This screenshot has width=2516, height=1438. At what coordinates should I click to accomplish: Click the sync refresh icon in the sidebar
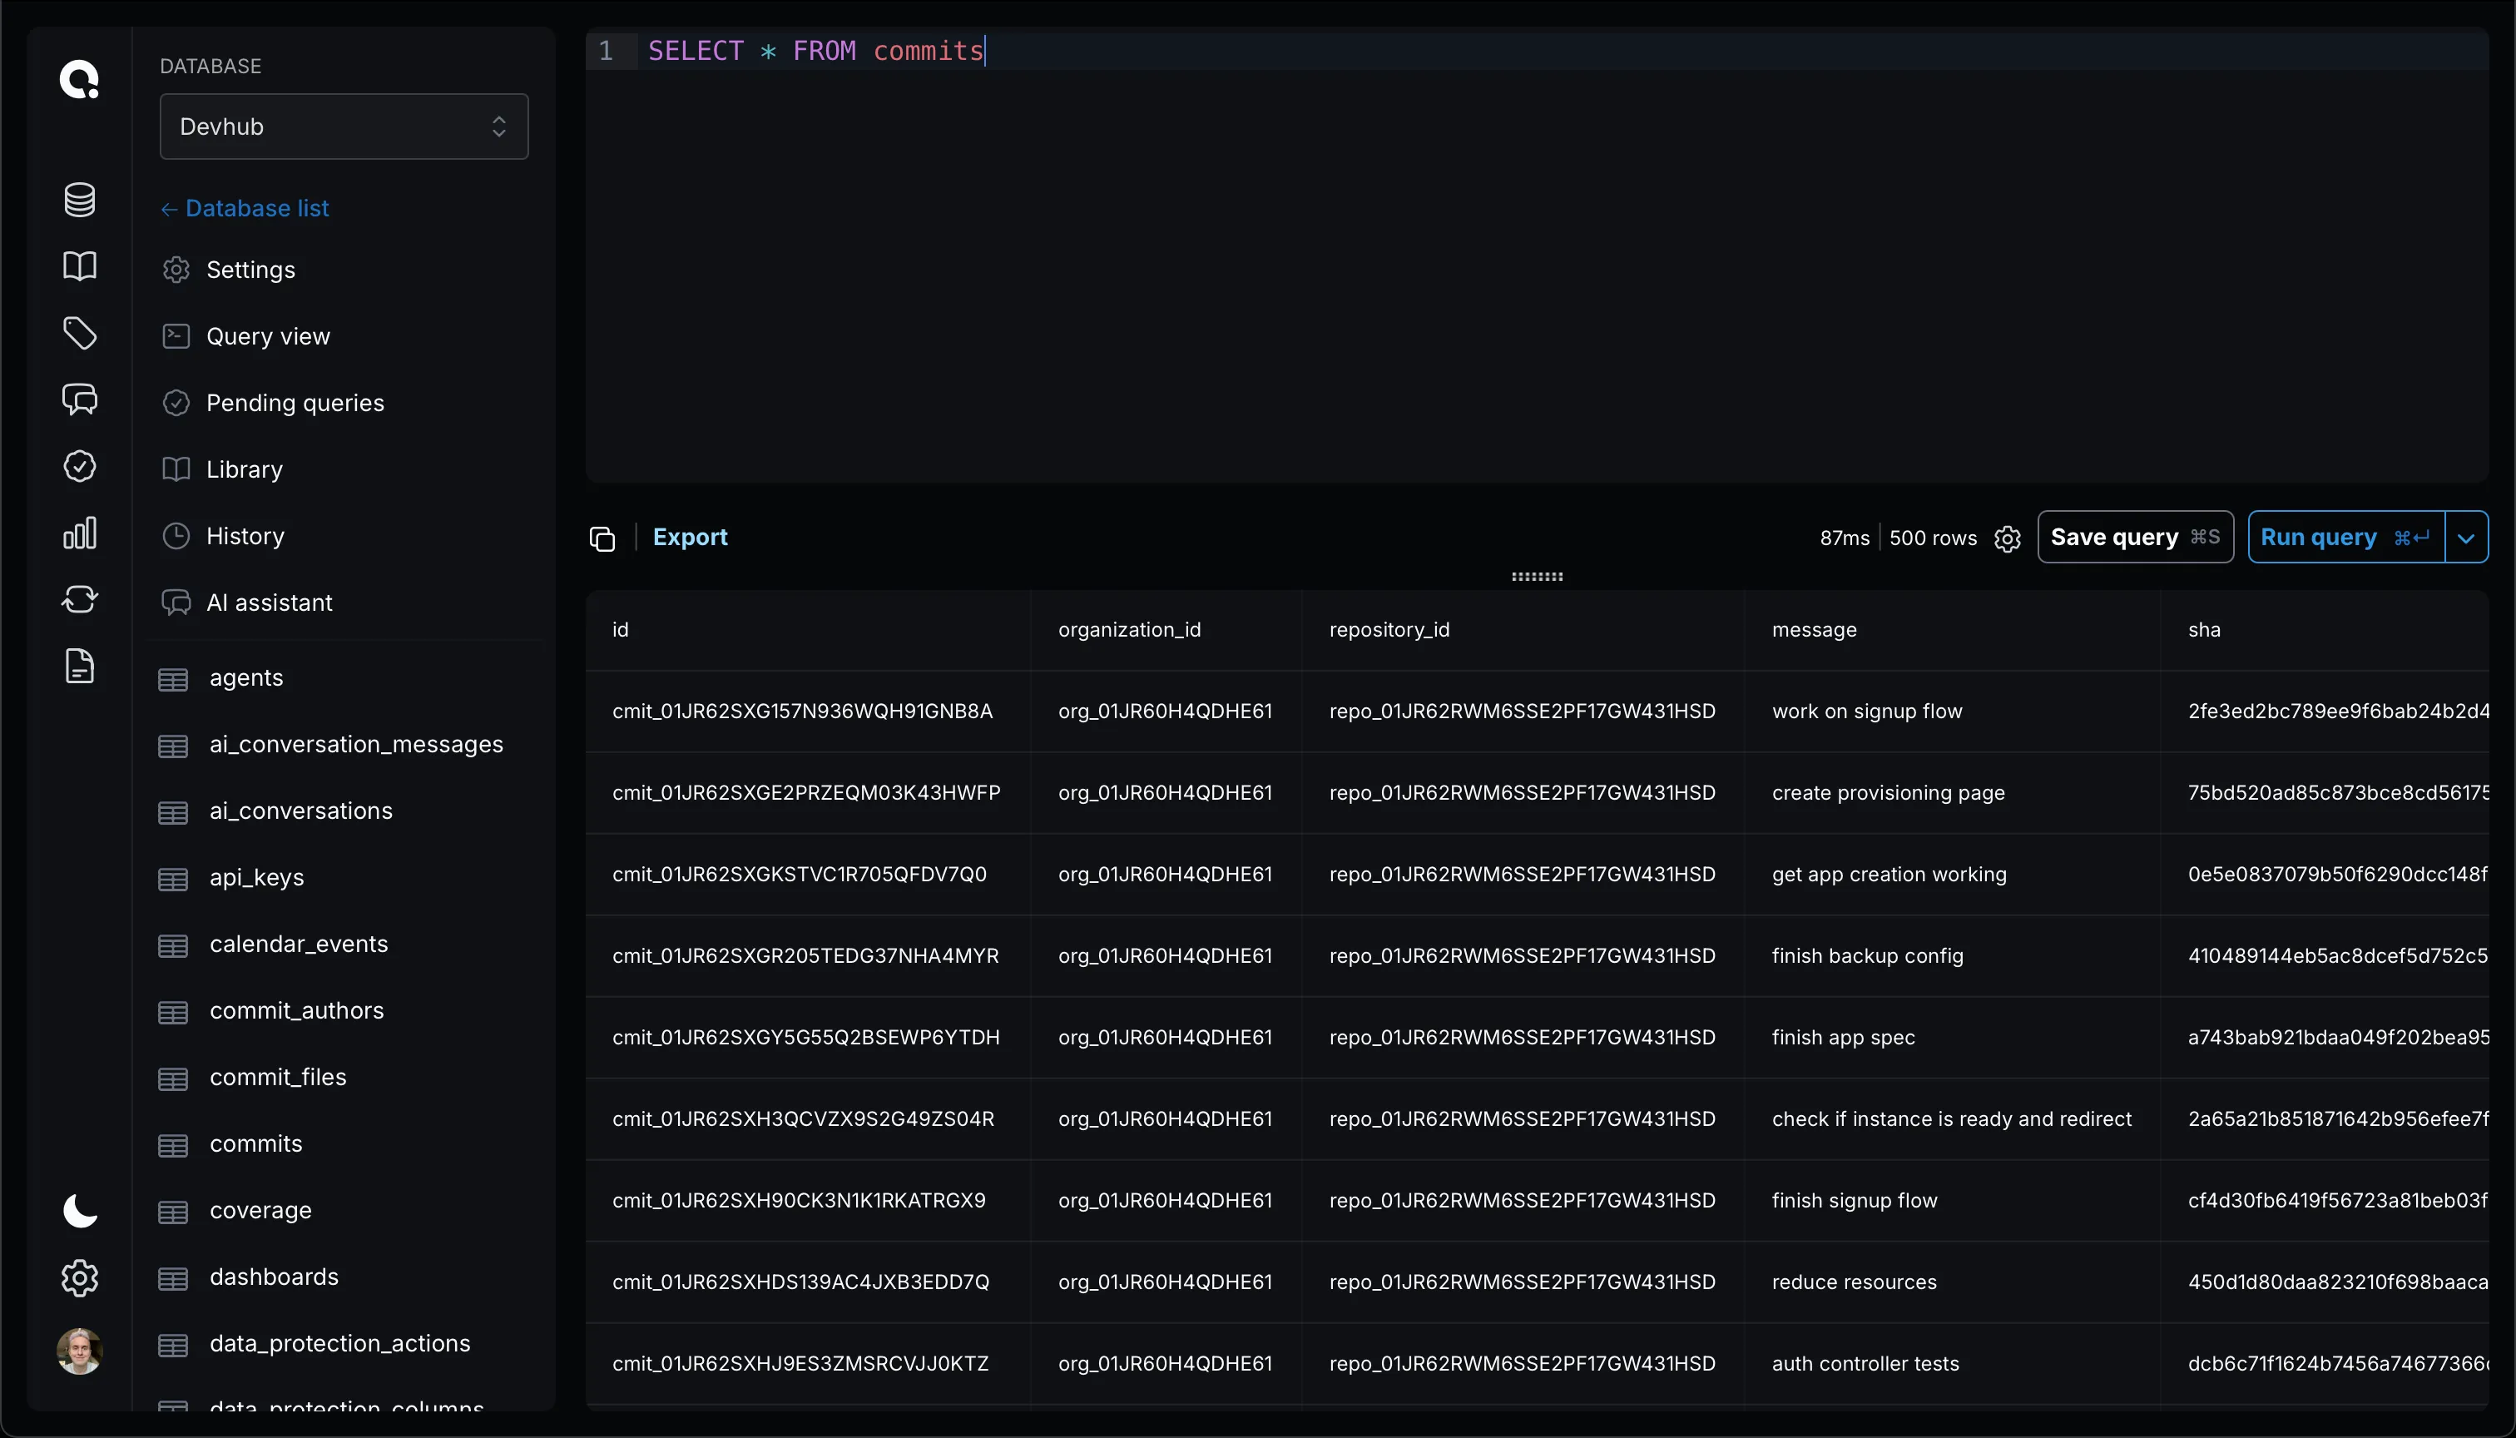point(80,598)
